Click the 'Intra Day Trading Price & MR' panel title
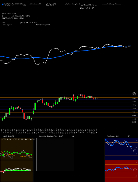This screenshot has height=182, width=138. click(x=51, y=136)
